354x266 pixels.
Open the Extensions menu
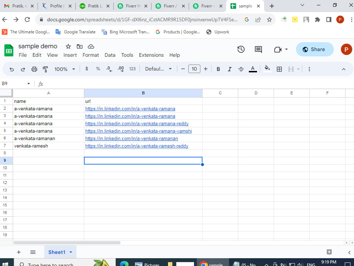click(x=151, y=55)
